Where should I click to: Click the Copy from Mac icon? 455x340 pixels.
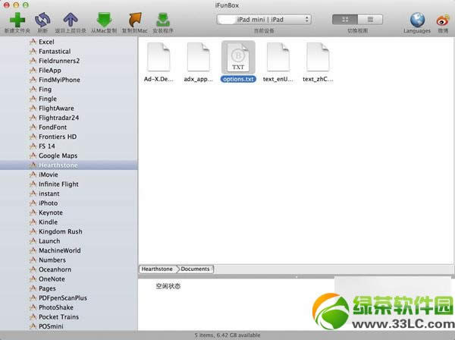pyautogui.click(x=103, y=18)
